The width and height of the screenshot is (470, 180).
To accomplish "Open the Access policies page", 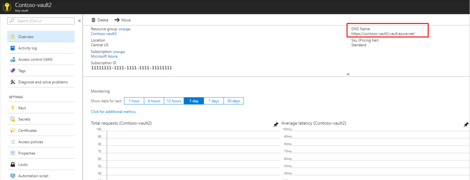I will (41, 142).
